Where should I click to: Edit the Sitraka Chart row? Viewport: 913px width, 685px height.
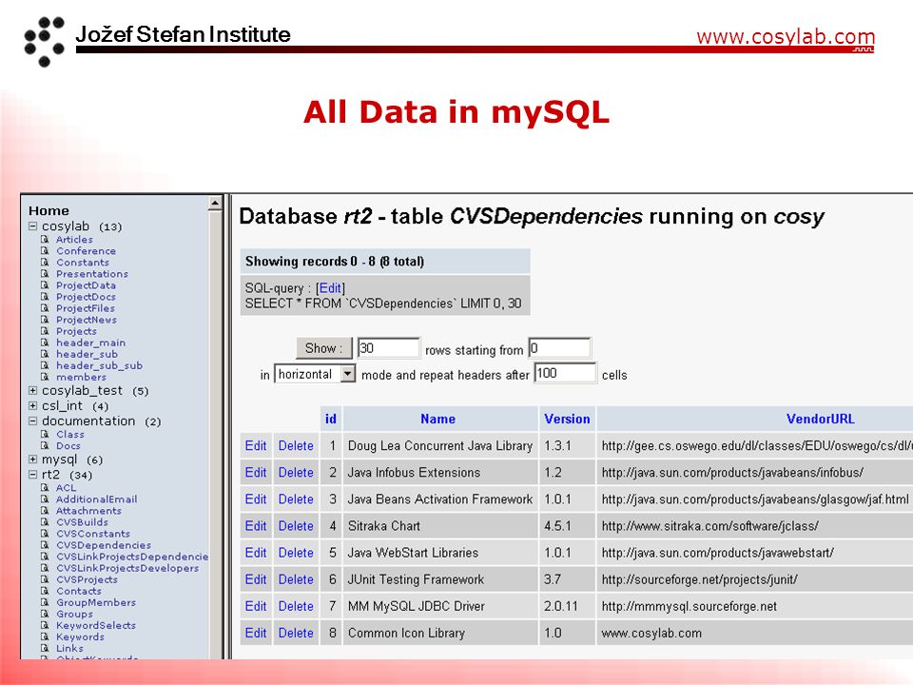pos(256,526)
